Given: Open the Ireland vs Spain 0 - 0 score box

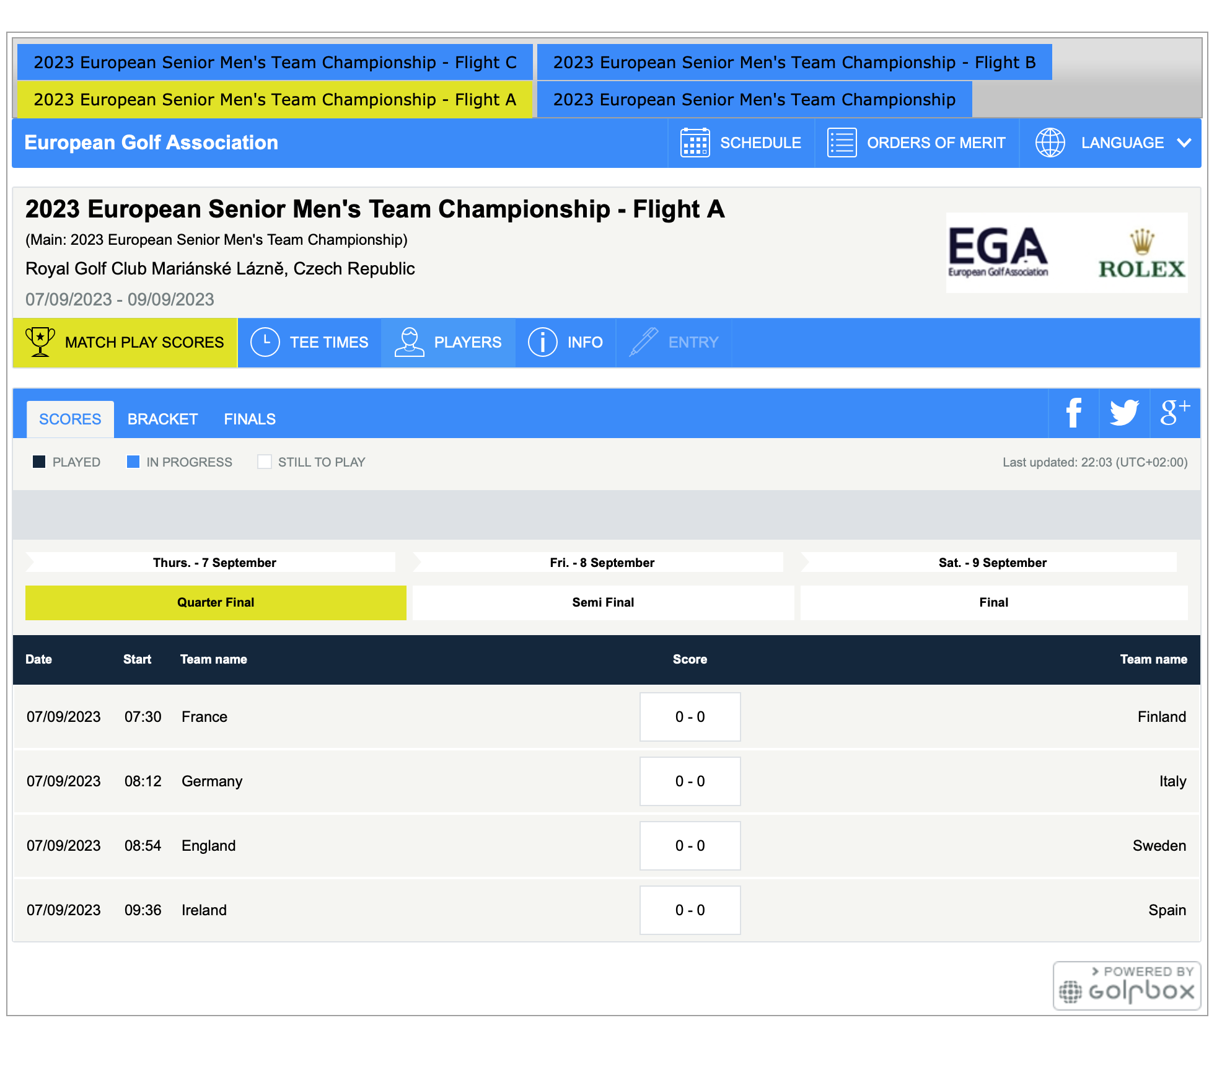Looking at the screenshot, I should pos(690,910).
